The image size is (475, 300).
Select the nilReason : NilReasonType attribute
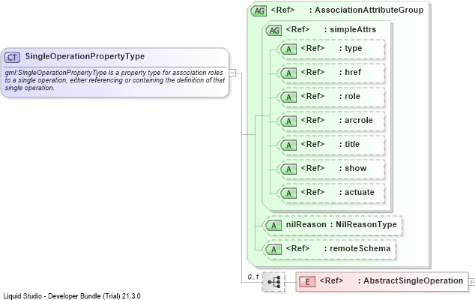tap(342, 224)
